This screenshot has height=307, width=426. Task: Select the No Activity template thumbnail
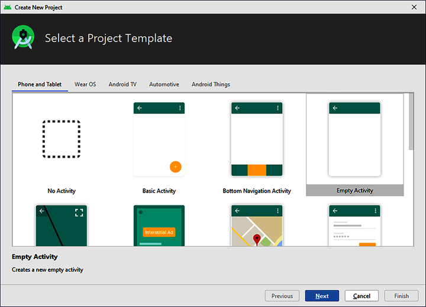pos(62,139)
